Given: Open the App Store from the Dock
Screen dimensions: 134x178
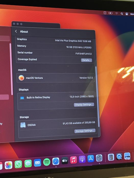Looking at the screenshot, I should click(91, 158).
